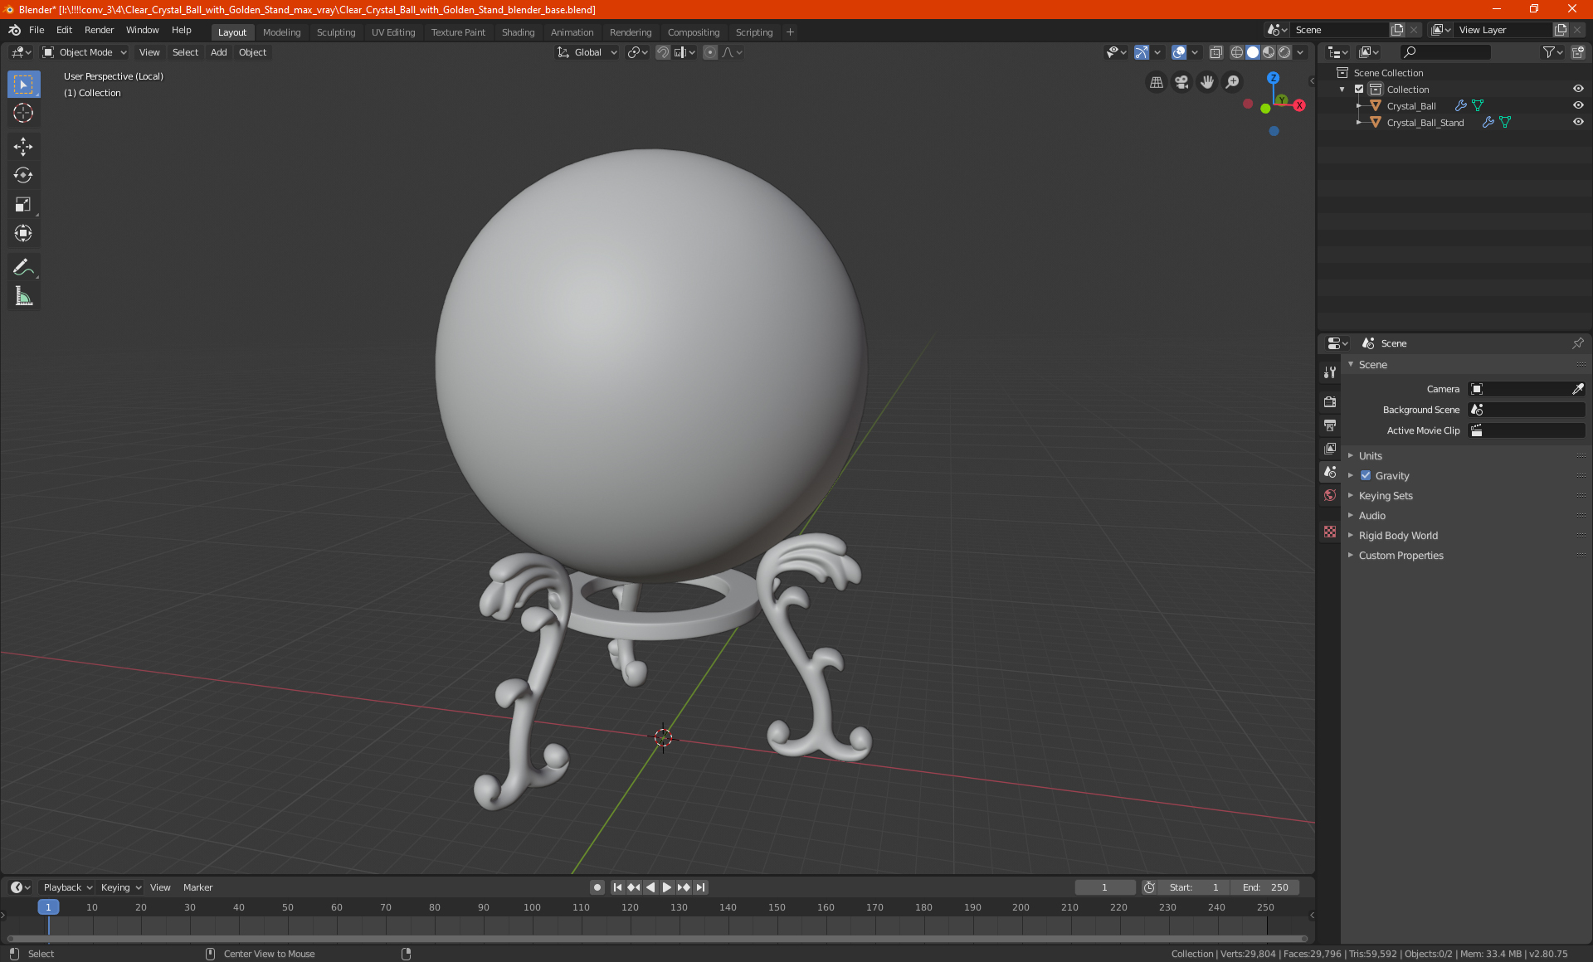The width and height of the screenshot is (1593, 962).
Task: Pick camera object with eyedropper
Action: (1577, 389)
